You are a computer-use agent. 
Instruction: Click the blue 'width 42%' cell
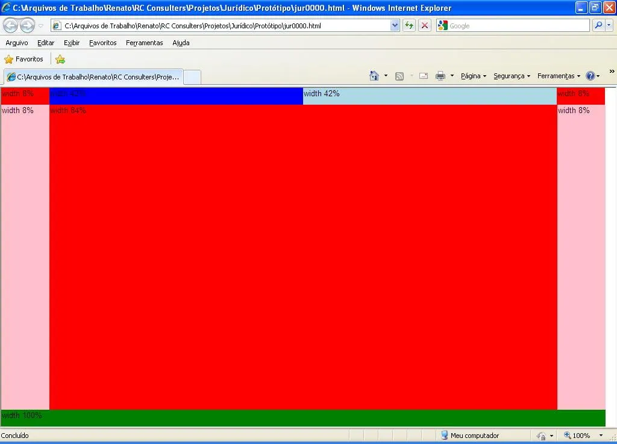click(x=176, y=96)
